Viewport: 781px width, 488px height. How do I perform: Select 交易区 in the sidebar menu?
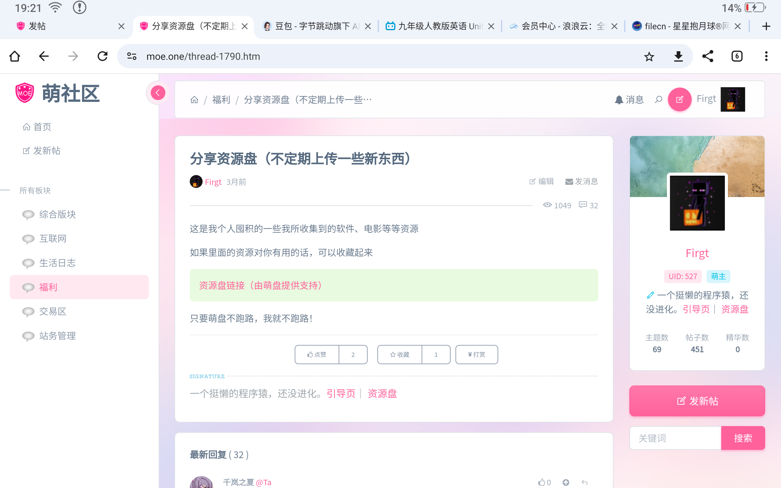[52, 311]
